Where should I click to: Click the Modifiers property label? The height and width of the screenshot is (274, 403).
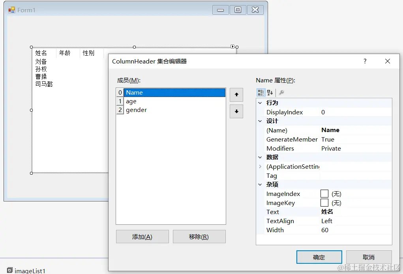pyautogui.click(x=280, y=148)
